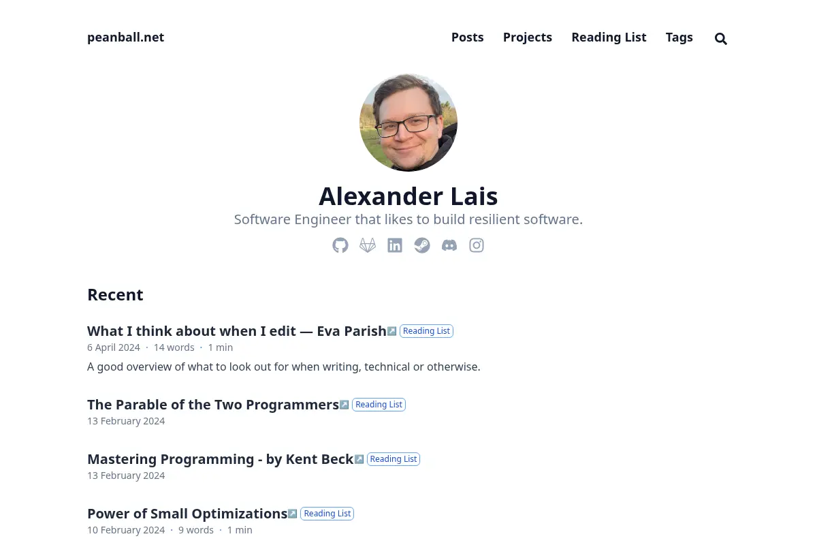Open the Tags menu item
Screen dimensions: 817x545
coord(679,37)
